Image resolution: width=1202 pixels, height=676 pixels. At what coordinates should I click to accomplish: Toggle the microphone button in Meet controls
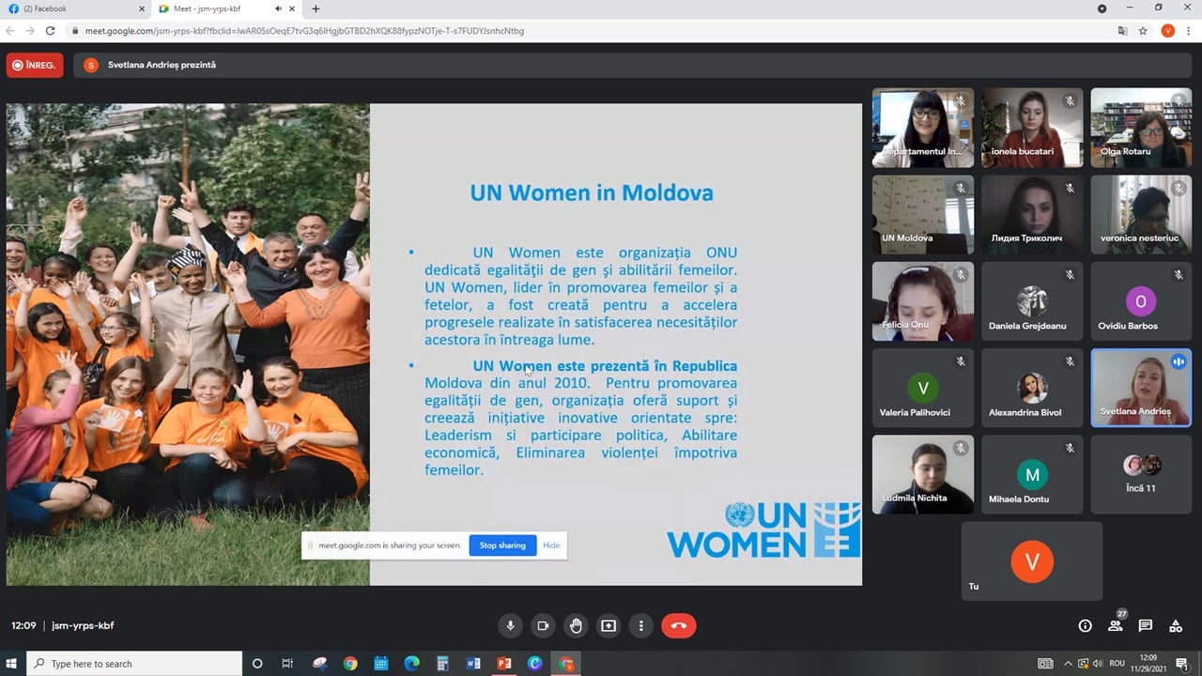pos(511,625)
